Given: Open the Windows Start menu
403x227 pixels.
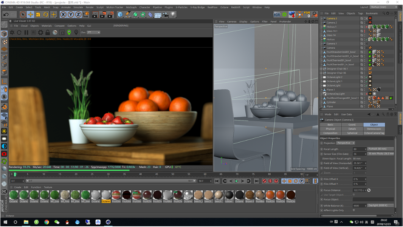Looking at the screenshot, I should (5, 222).
